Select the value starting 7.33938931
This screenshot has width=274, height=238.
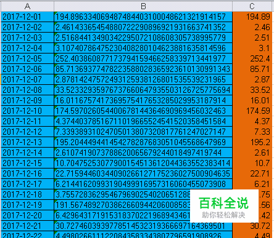(143, 132)
